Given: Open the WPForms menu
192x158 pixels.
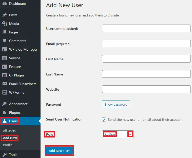Looking at the screenshot, I should tap(16, 92).
